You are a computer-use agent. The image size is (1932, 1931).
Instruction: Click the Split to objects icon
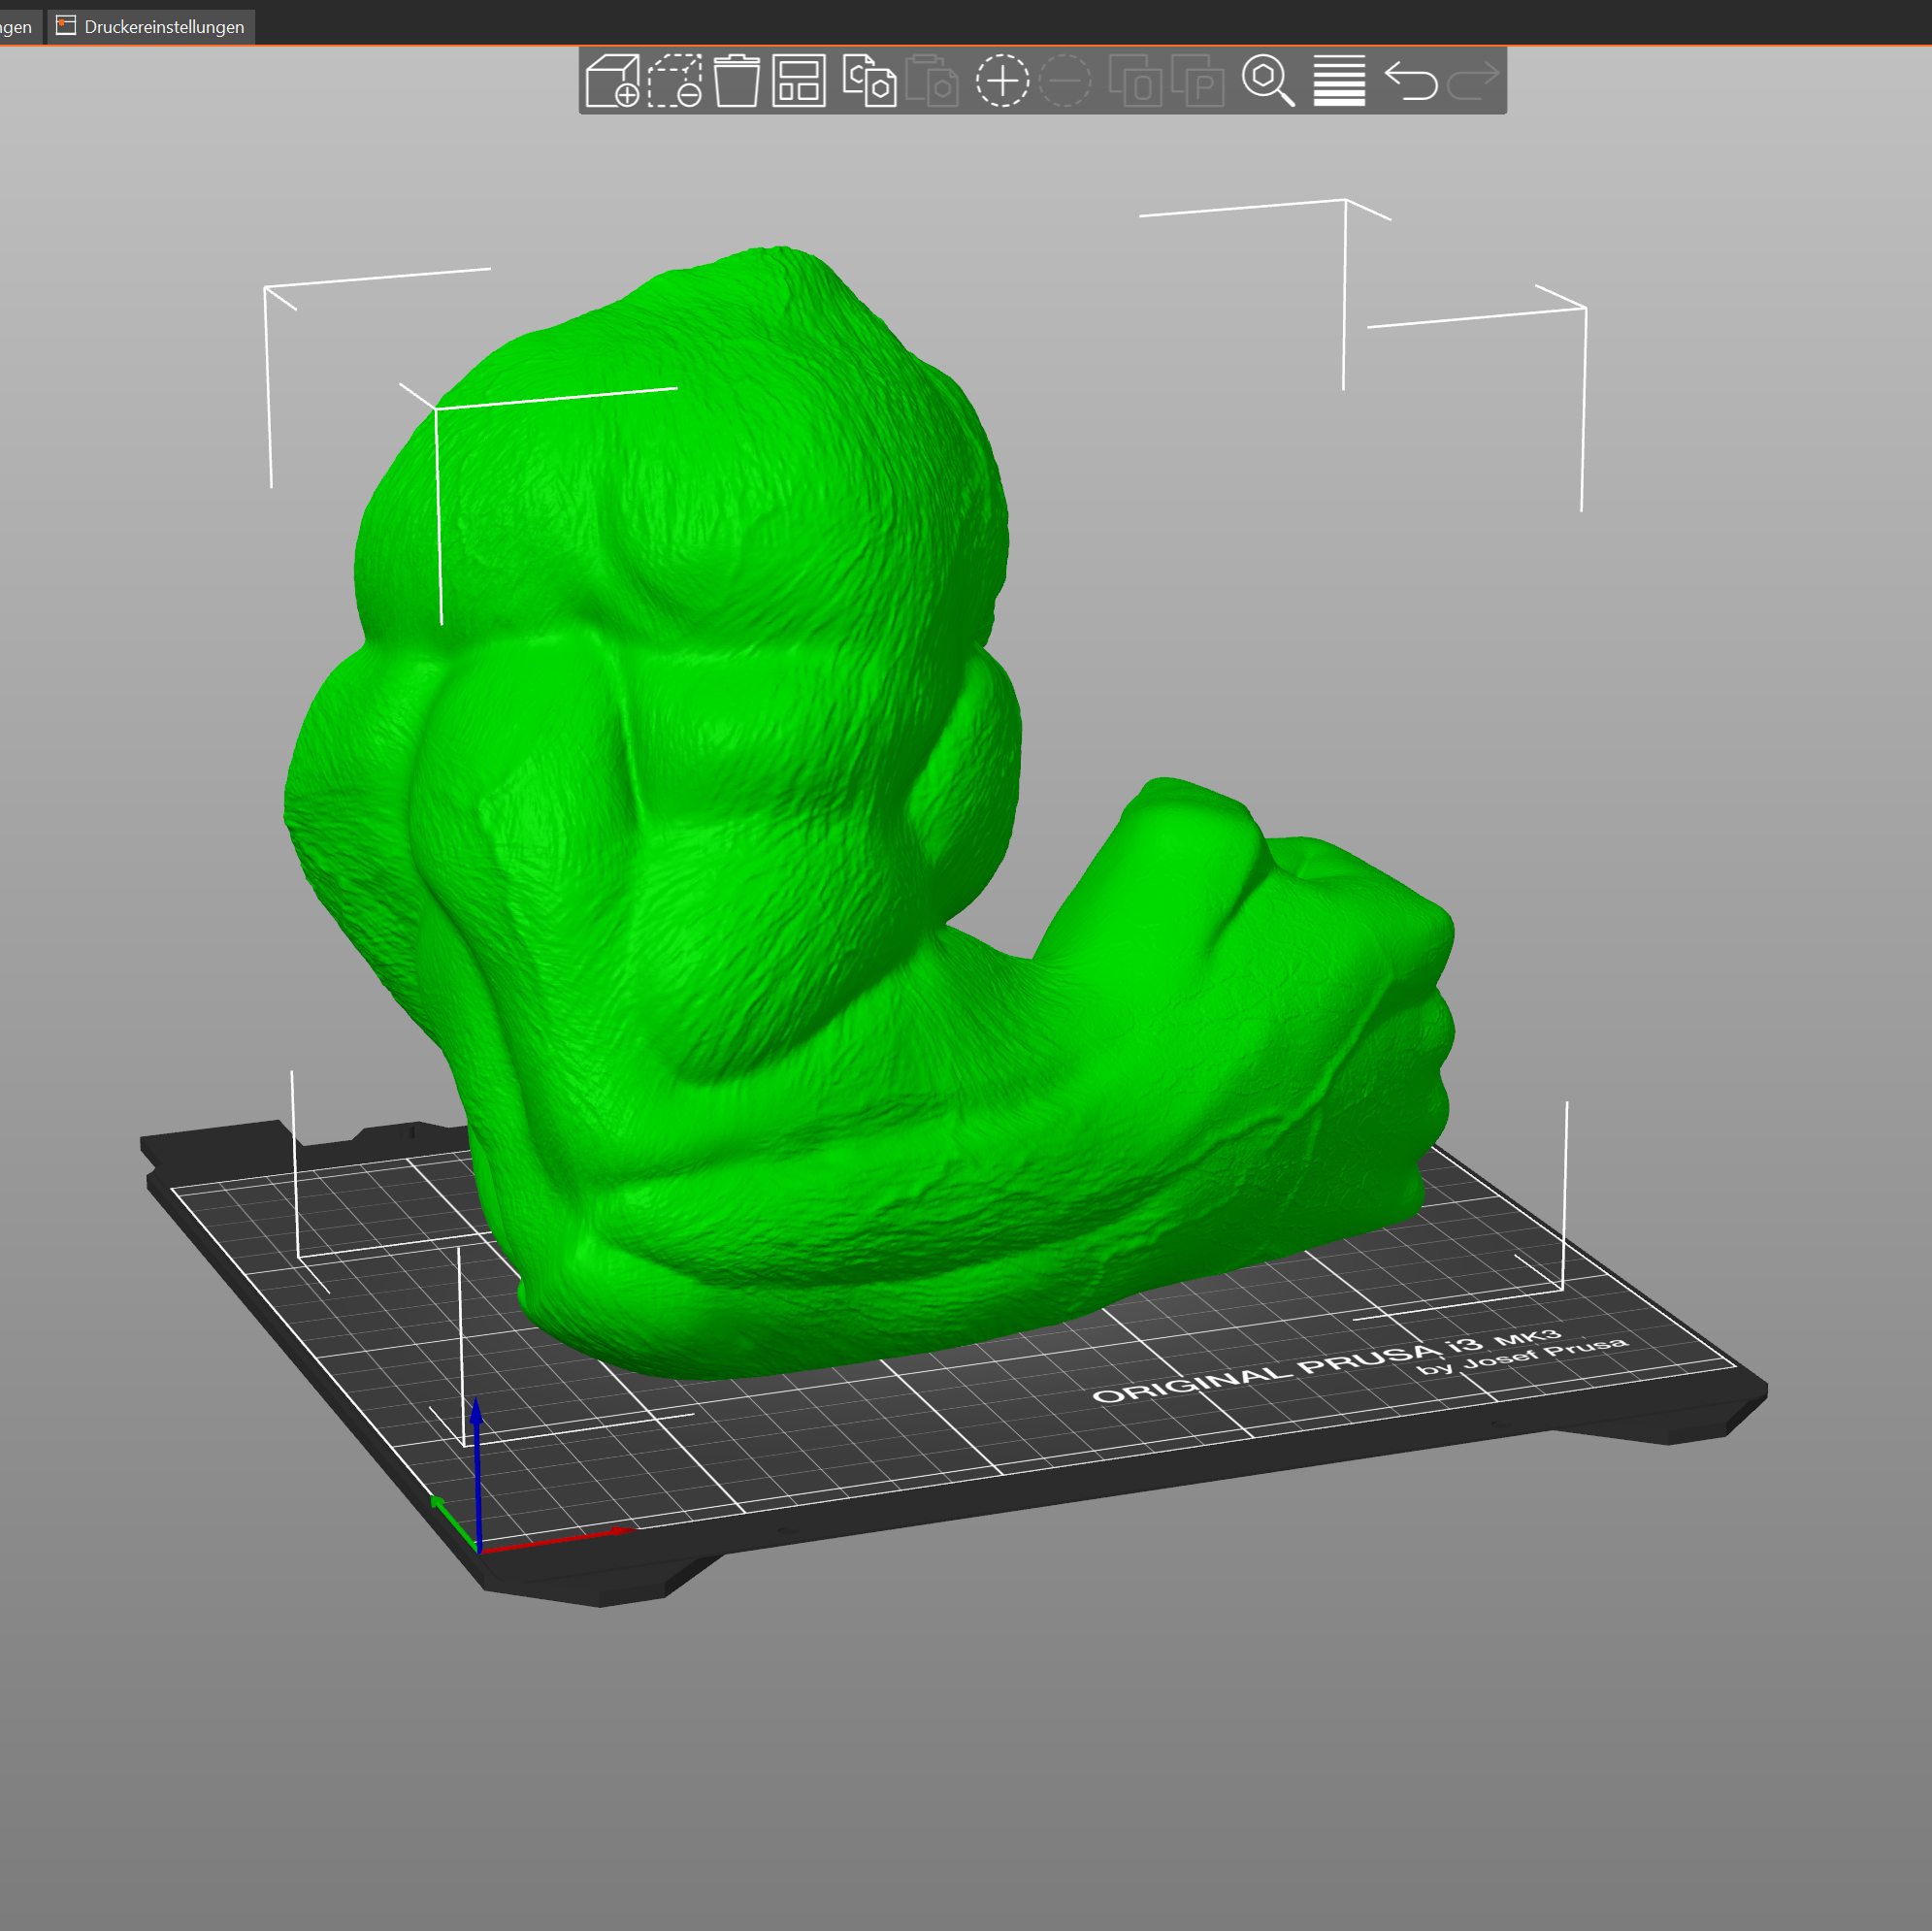(1135, 81)
